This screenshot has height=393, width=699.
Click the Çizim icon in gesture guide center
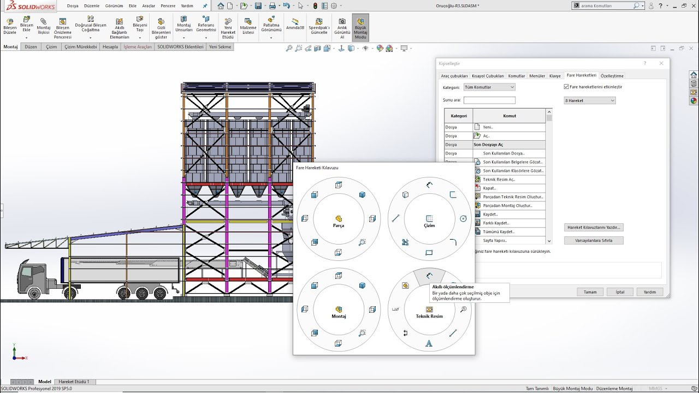coord(429,218)
